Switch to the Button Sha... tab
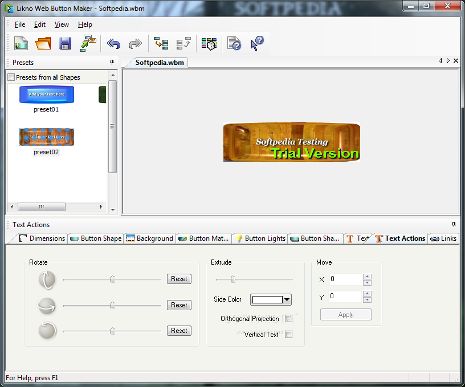The width and height of the screenshot is (465, 387). pos(315,238)
